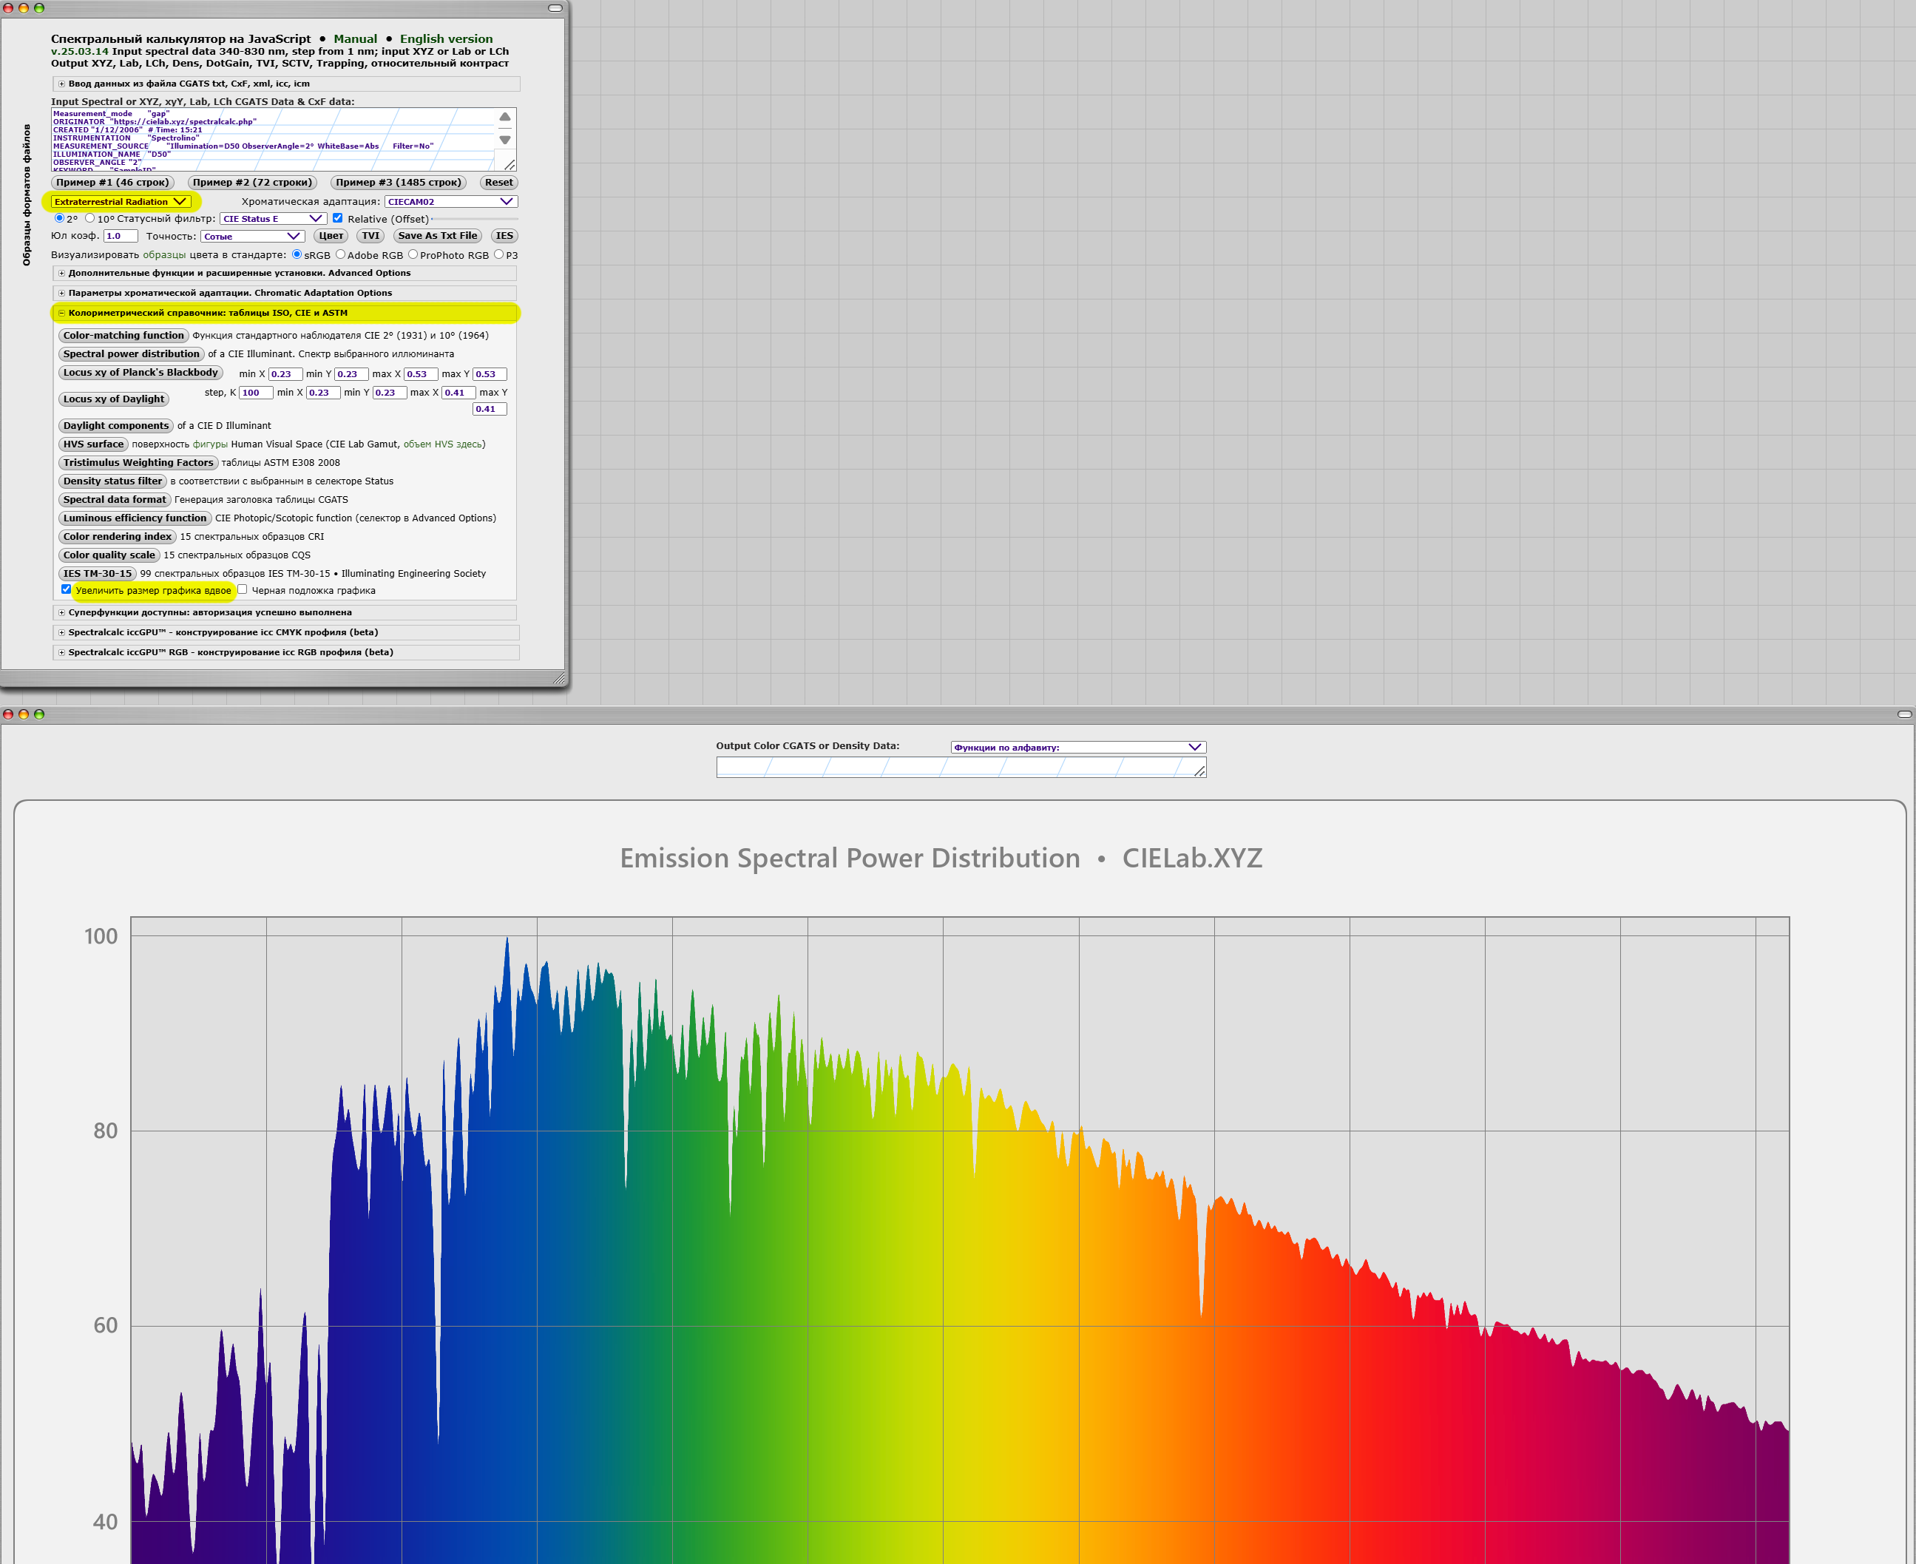Image resolution: width=1916 pixels, height=1564 pixels.
Task: Open the CIECAM02 chromatic adaptation dropdown
Action: (450, 202)
